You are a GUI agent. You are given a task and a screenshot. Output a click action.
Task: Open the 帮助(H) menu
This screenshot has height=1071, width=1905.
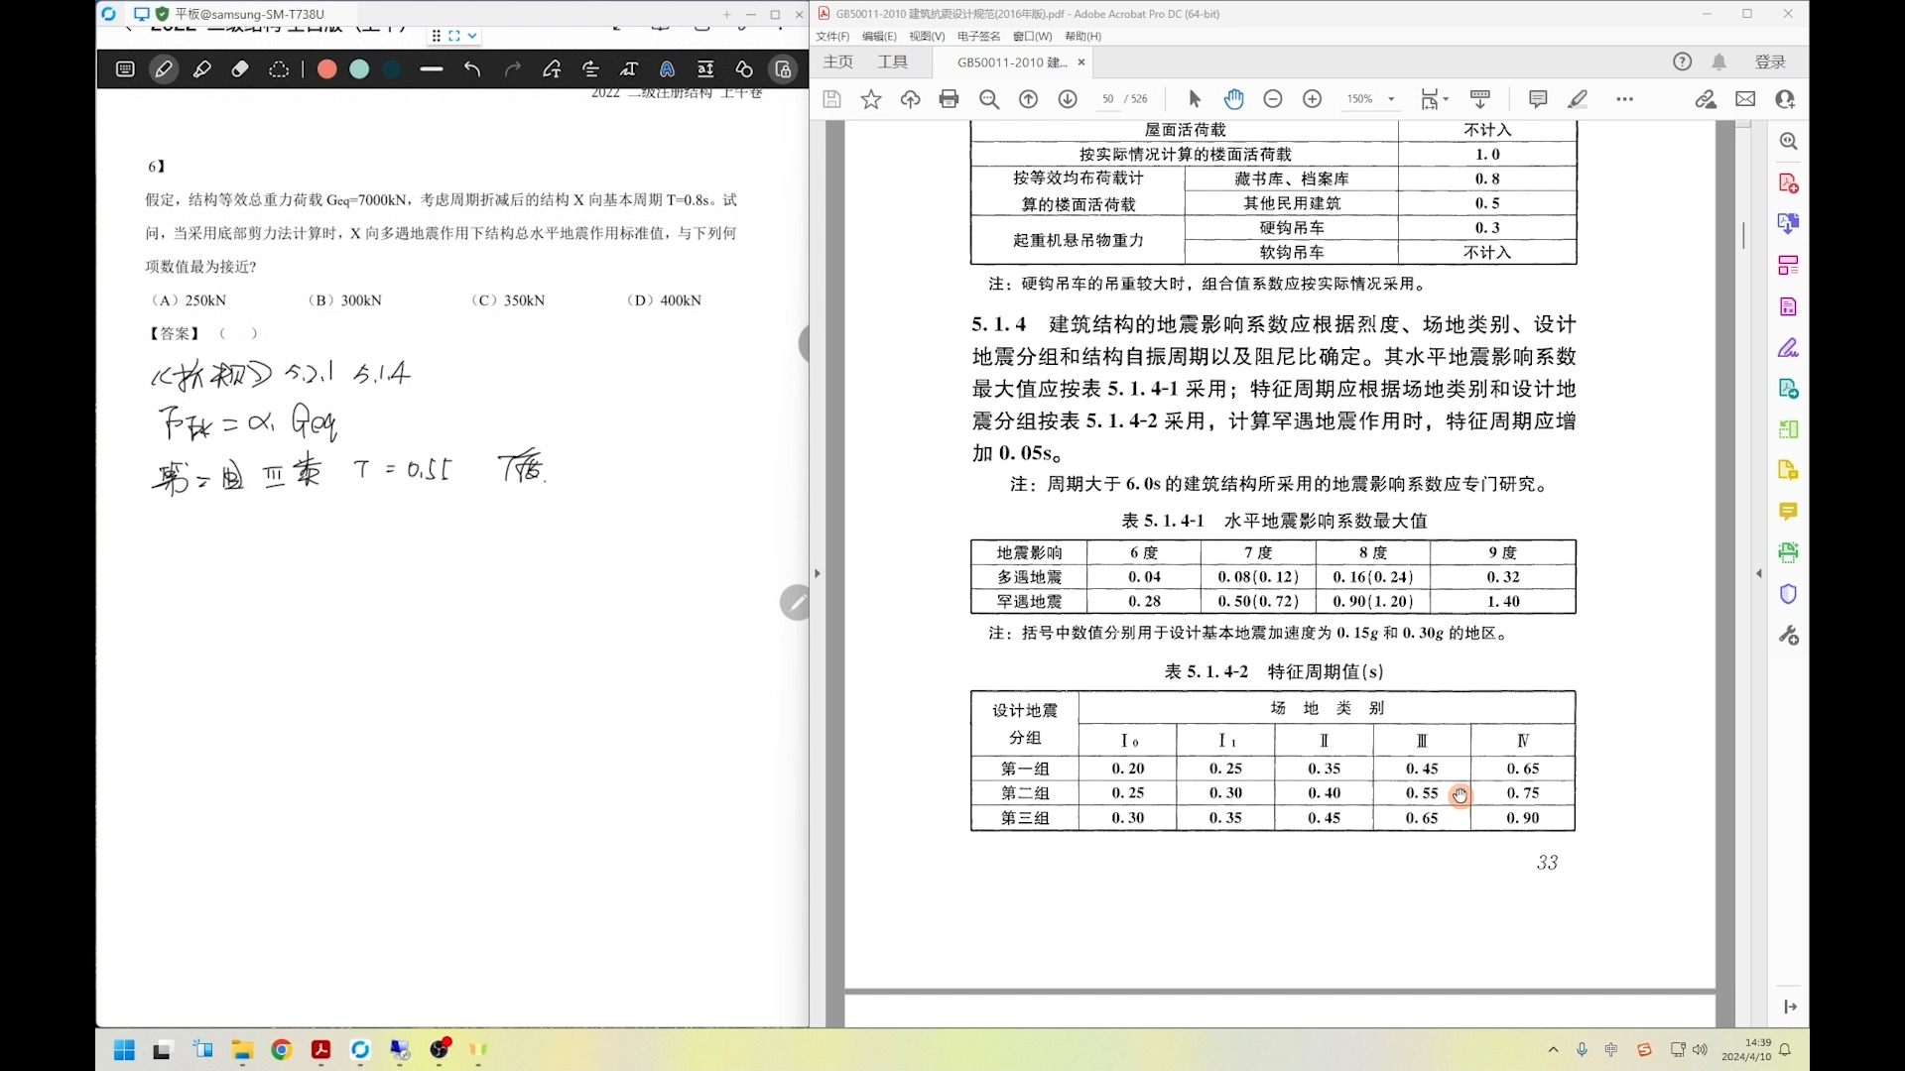[1082, 36]
